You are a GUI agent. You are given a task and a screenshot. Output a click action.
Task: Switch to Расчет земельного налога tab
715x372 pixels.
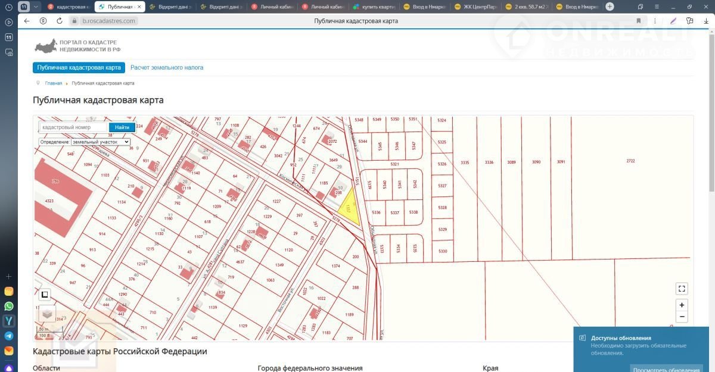tap(167, 68)
